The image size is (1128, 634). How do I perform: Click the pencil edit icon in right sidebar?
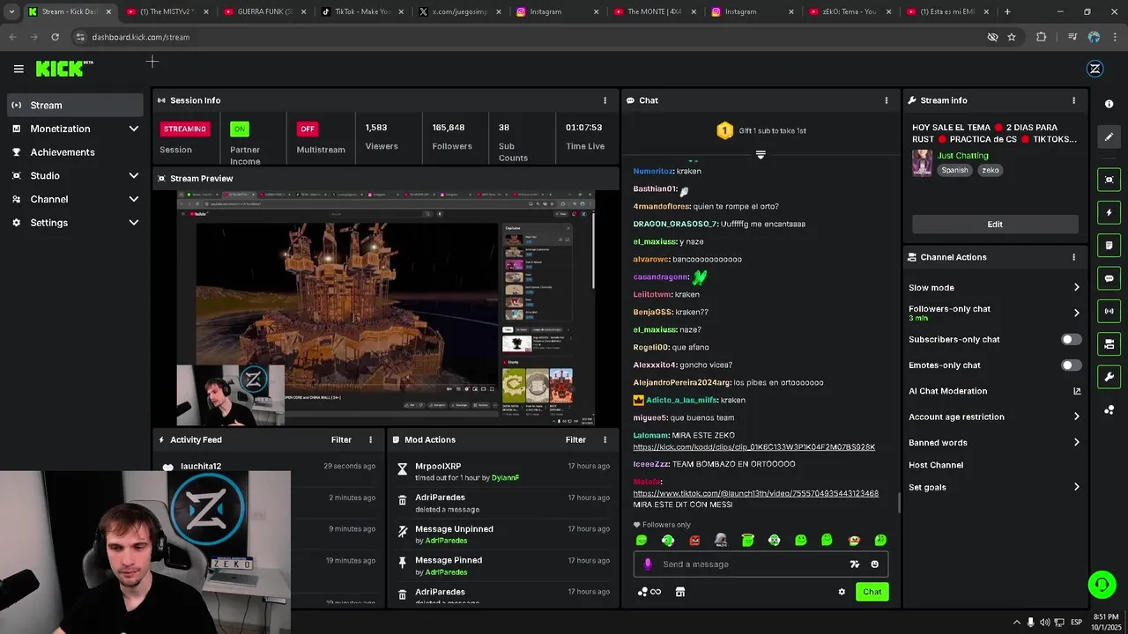point(1109,136)
